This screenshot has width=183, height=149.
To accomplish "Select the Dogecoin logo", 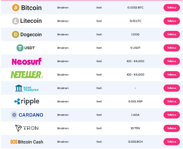I will (x=27, y=34).
